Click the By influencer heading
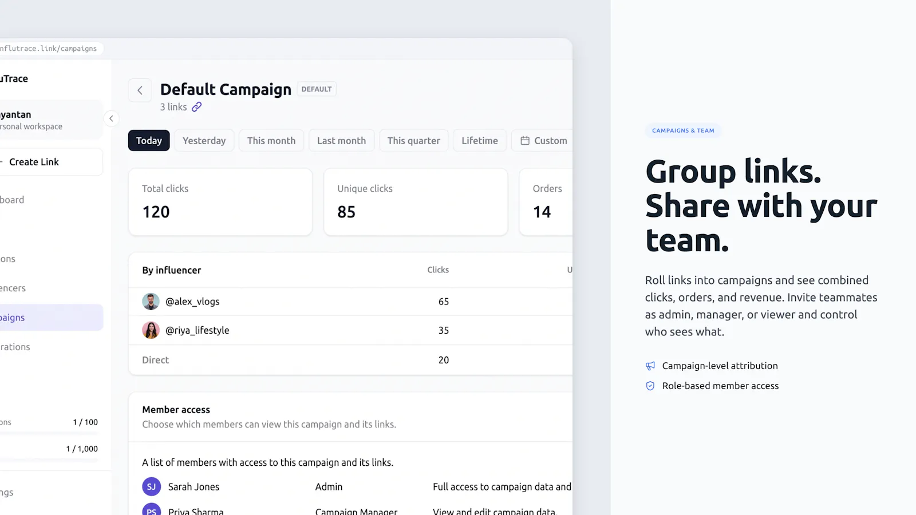This screenshot has width=916, height=515. coord(172,270)
